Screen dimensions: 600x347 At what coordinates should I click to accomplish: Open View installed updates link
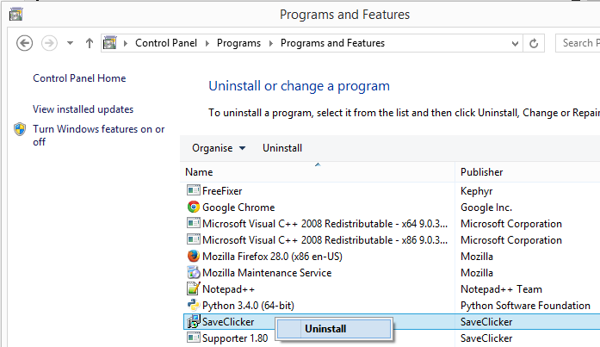[x=83, y=109]
